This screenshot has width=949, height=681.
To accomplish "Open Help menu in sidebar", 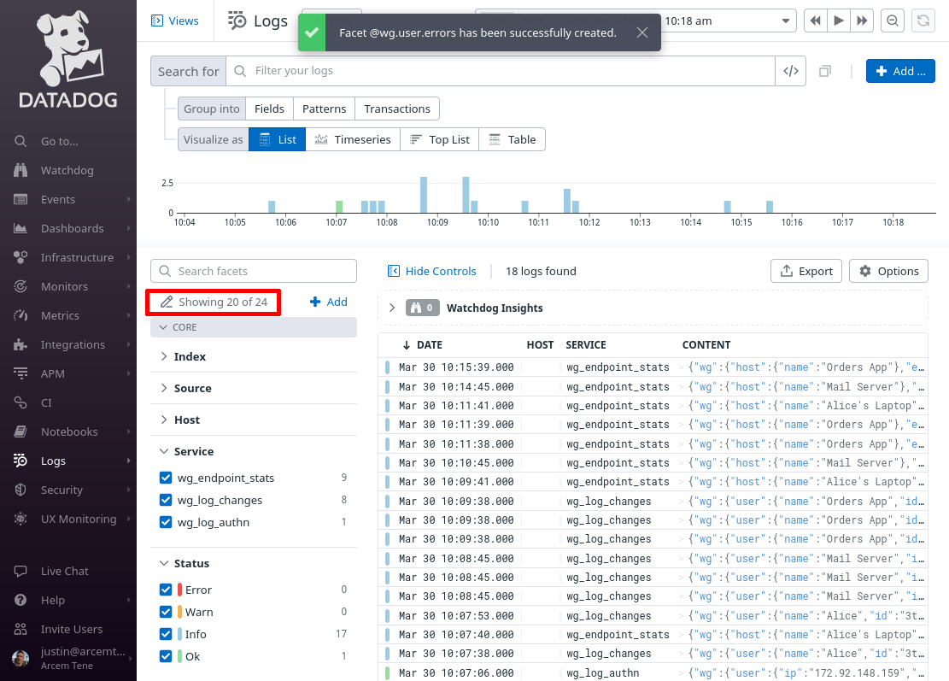I will 52,600.
